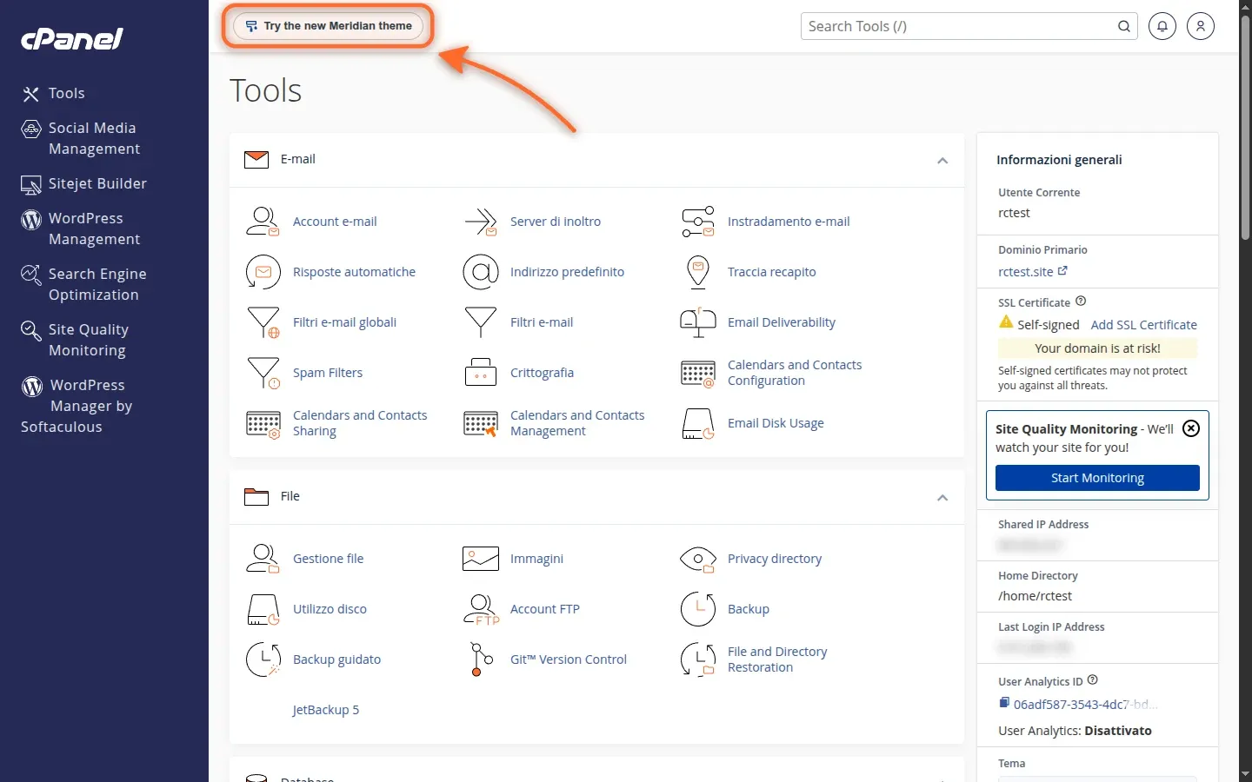Screen dimensions: 1252x782
Task: Collapse the File section
Action: coord(942,498)
